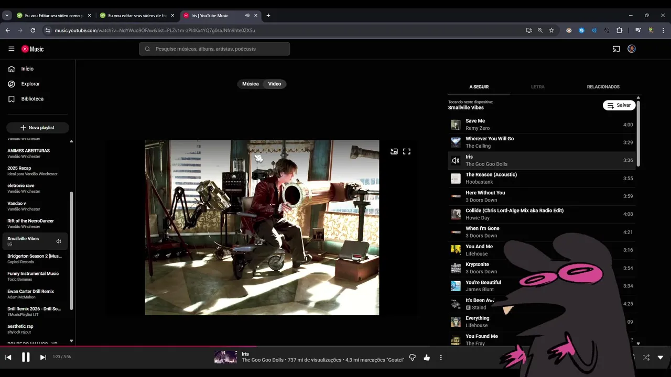
Task: Select the RELACIONADOS tab
Action: 603,87
